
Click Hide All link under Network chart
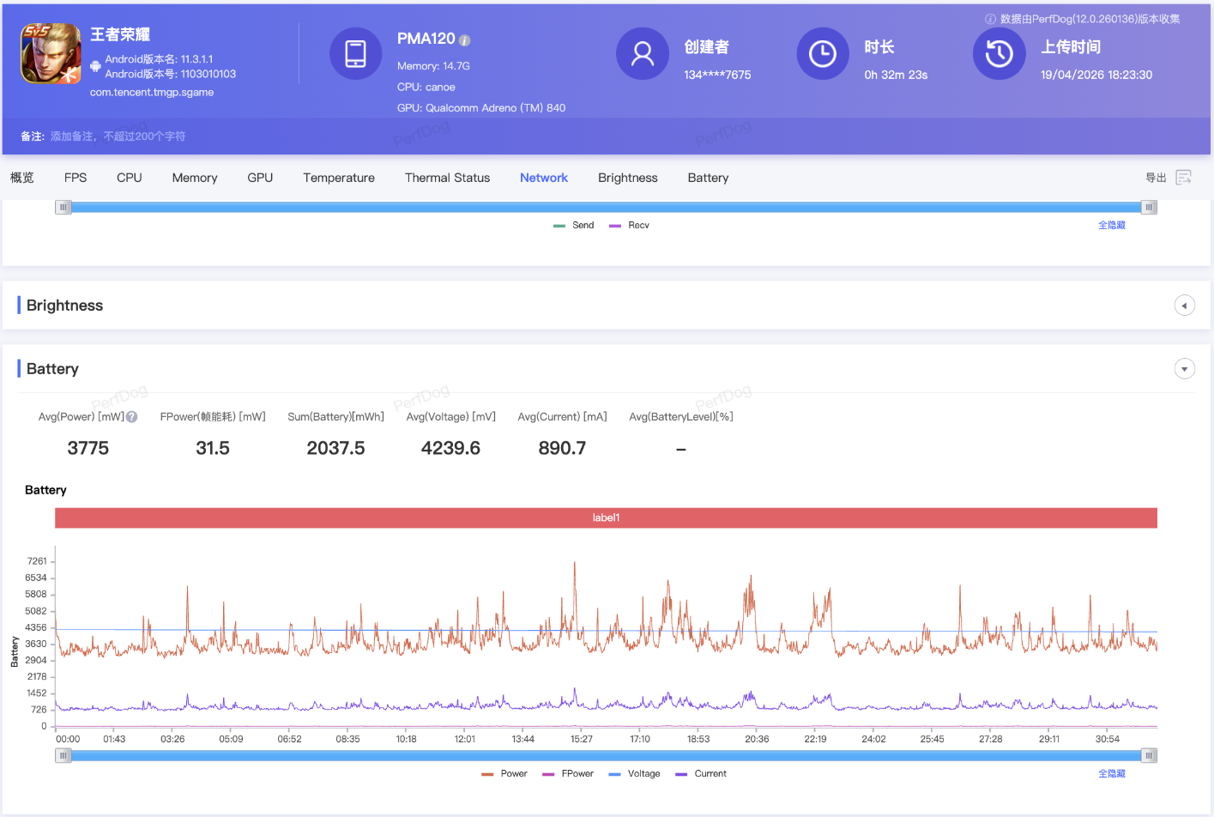(1111, 226)
